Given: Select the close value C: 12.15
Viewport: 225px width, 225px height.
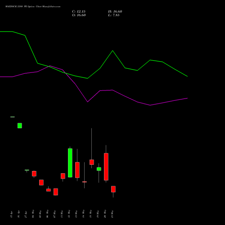Looking at the screenshot, I should tap(79, 12).
